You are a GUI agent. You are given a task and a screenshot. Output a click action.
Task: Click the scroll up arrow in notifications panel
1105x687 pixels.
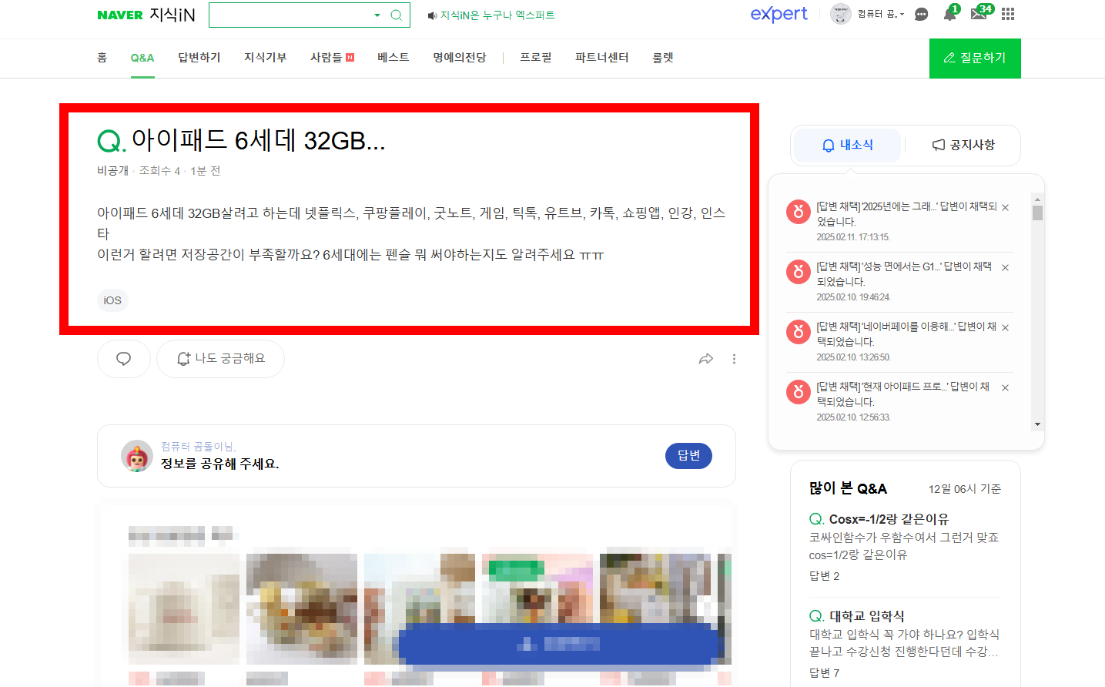coord(1037,199)
